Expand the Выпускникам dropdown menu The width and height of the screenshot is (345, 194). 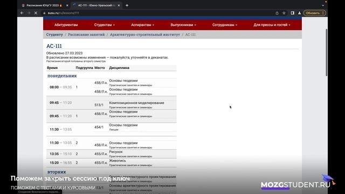183,25
